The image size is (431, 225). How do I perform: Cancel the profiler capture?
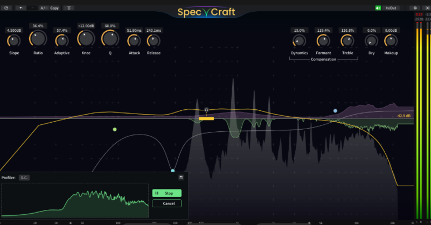coord(166,203)
